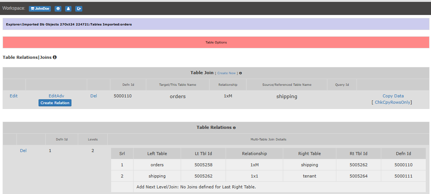
Task: Click the Copy Data link
Action: pos(393,96)
